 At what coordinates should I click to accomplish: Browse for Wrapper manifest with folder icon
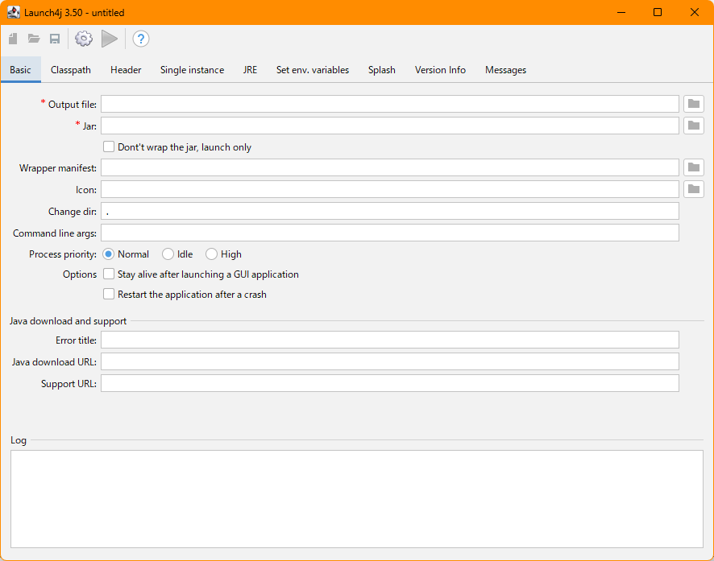694,167
